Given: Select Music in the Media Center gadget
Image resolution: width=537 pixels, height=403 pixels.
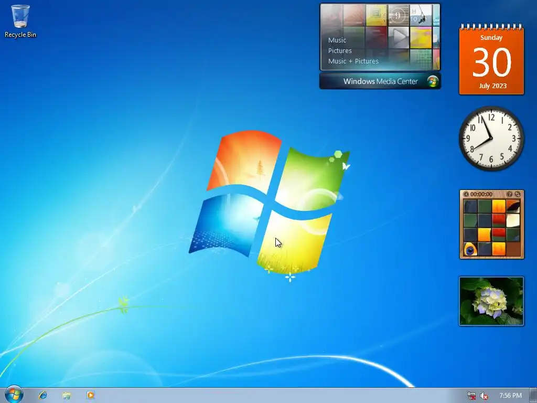Looking at the screenshot, I should click(x=337, y=40).
